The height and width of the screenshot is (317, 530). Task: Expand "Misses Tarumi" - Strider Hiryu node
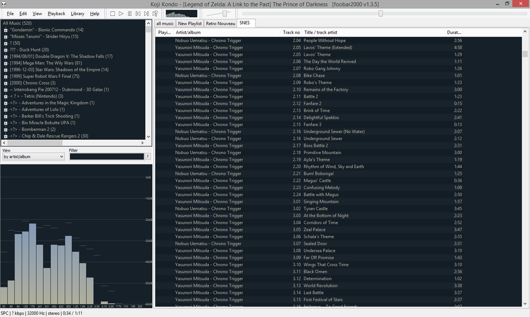click(x=5, y=36)
